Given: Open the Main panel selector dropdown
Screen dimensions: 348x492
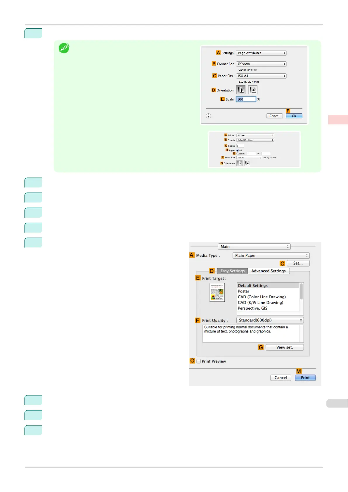Looking at the screenshot, I should [x=254, y=247].
